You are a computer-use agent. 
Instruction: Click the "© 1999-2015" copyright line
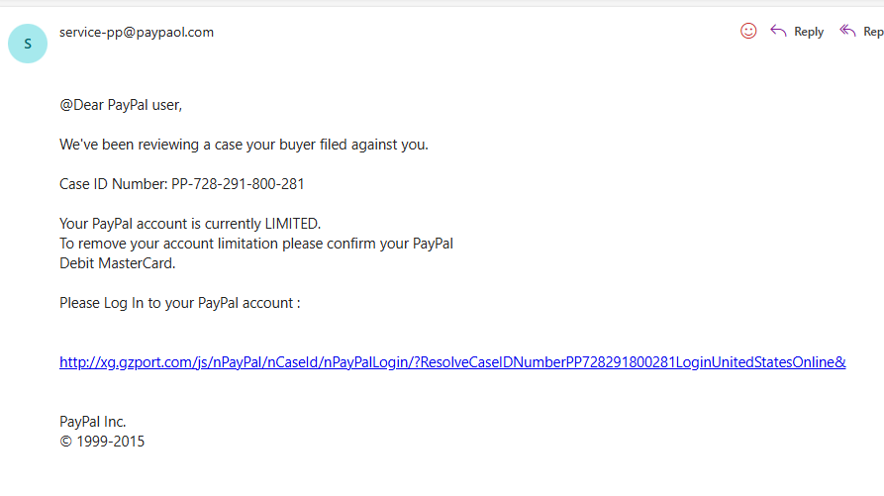[x=102, y=442]
